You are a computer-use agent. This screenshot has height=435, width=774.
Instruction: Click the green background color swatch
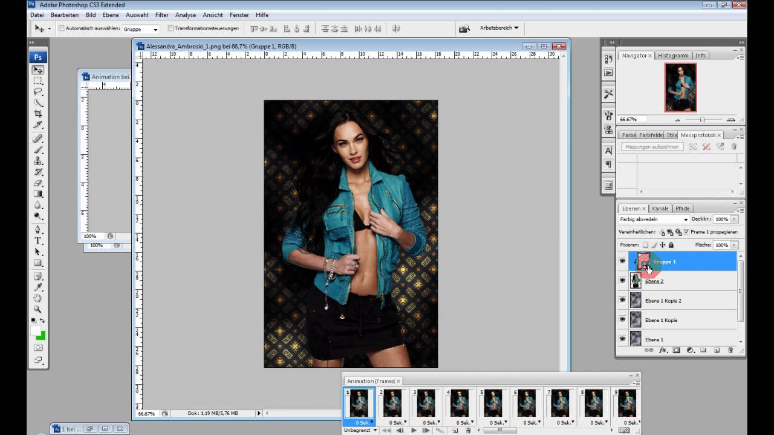41,335
